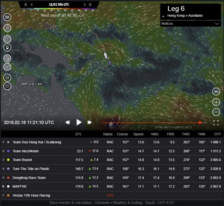224x206 pixels.
Task: Play the race timeline
Action: pyautogui.click(x=79, y=122)
